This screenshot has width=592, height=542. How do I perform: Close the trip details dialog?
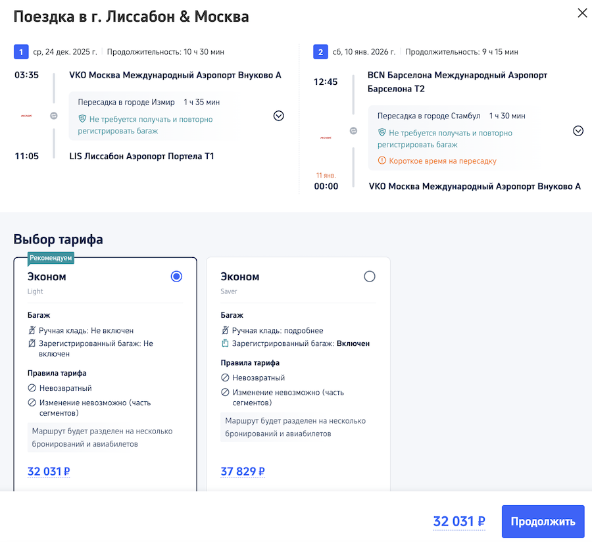[x=582, y=13]
